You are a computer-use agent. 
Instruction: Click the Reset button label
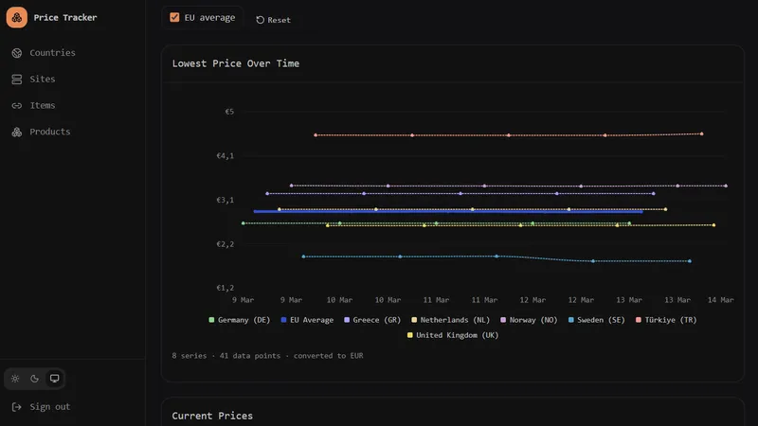coord(279,20)
